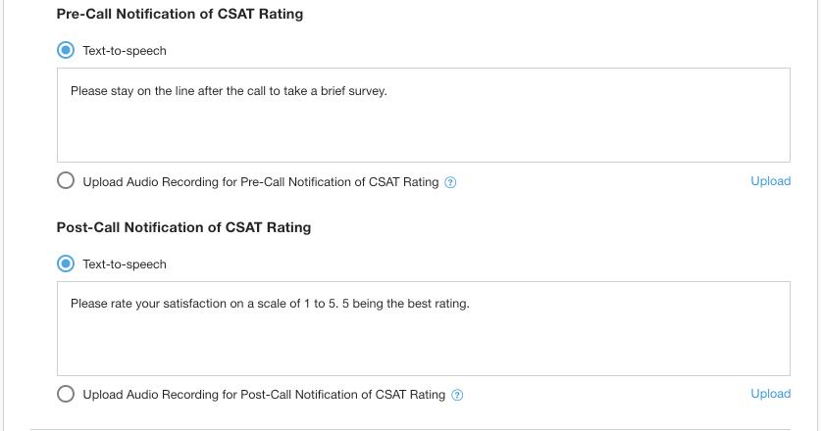
Task: Open help icon for Pre-Call audio upload
Action: (451, 182)
